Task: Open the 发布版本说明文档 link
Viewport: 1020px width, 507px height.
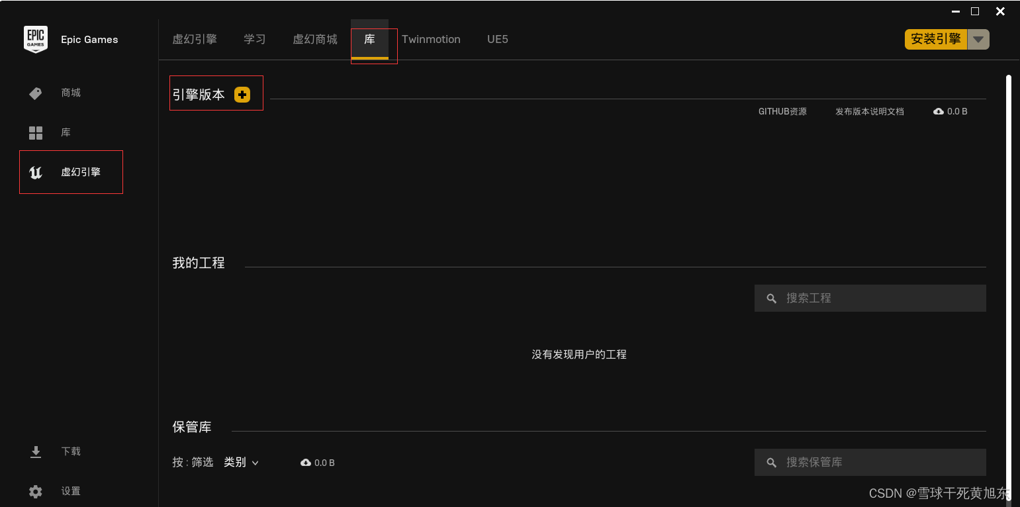Action: pyautogui.click(x=870, y=112)
